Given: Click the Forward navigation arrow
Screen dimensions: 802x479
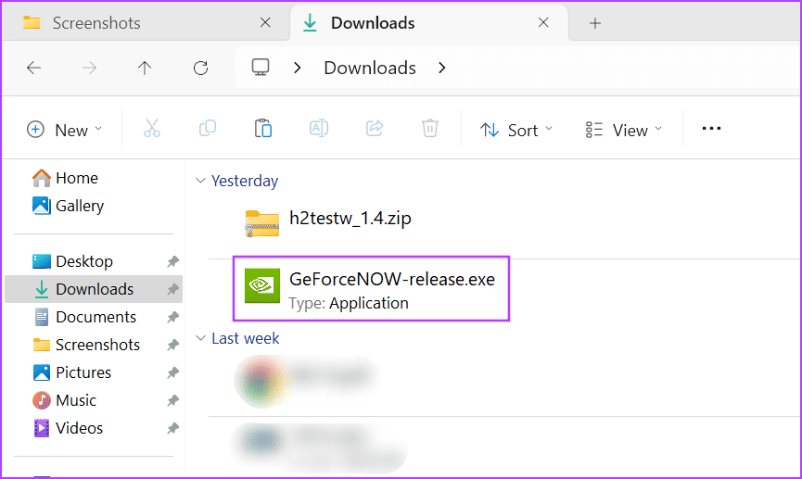Looking at the screenshot, I should click(89, 68).
